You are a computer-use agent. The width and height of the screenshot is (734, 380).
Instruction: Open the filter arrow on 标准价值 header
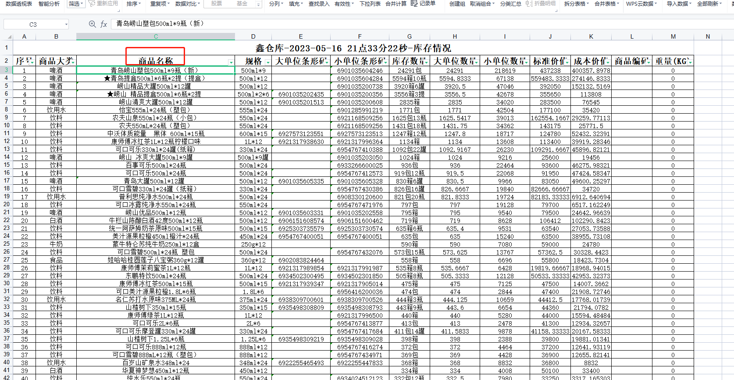pyautogui.click(x=567, y=62)
